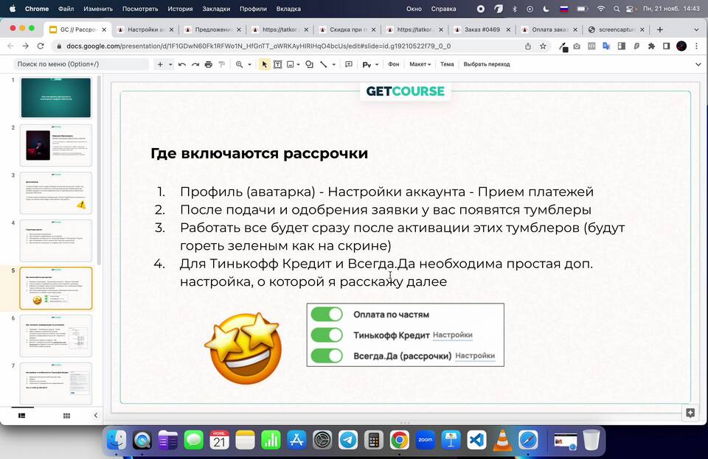
Task: Open the История menu
Action: [180, 9]
